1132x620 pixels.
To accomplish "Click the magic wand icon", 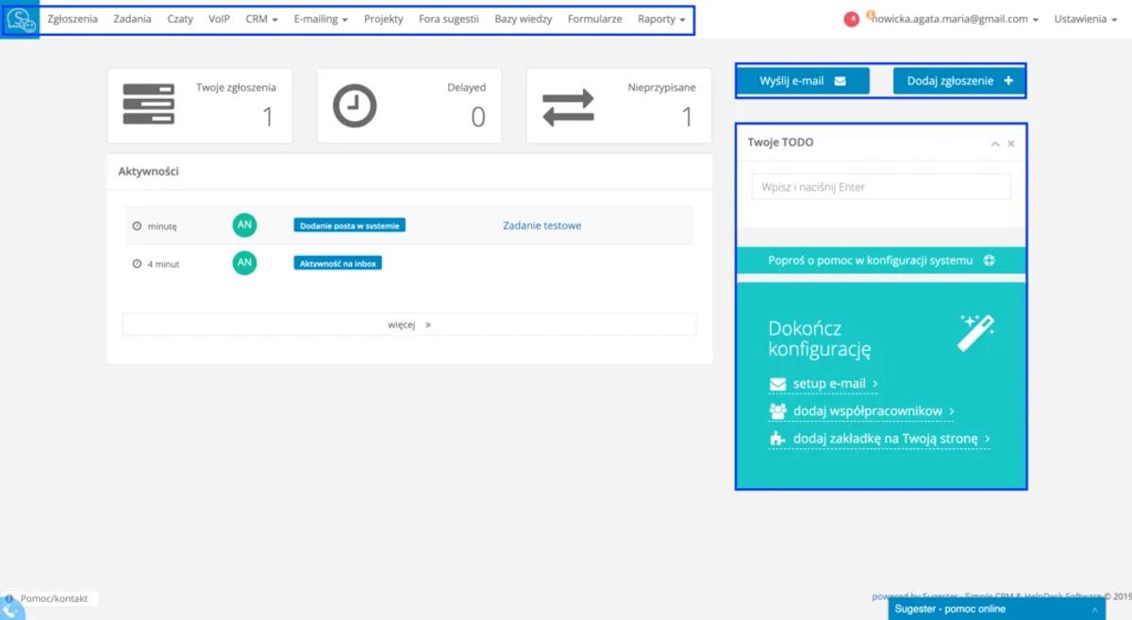I will 976,332.
